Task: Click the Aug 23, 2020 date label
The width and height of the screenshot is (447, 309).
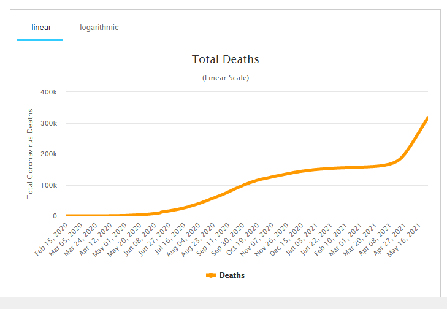Action: (199, 239)
